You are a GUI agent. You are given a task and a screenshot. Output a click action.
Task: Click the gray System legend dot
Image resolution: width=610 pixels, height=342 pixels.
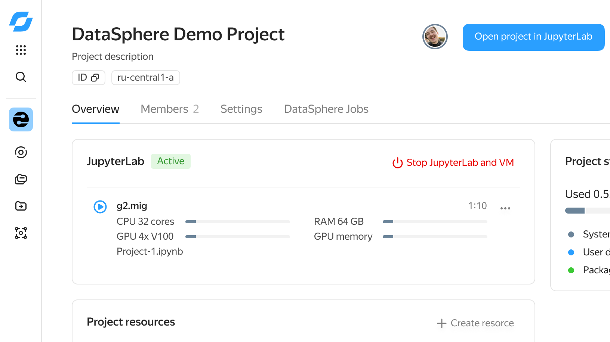coord(571,234)
